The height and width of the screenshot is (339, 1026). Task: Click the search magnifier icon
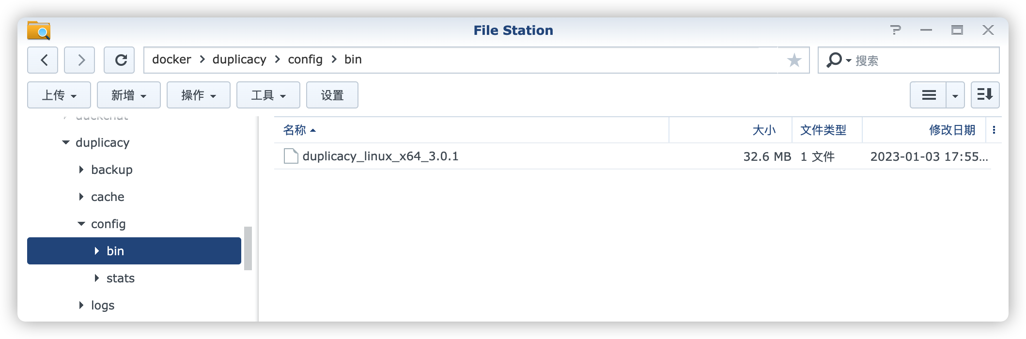(834, 60)
